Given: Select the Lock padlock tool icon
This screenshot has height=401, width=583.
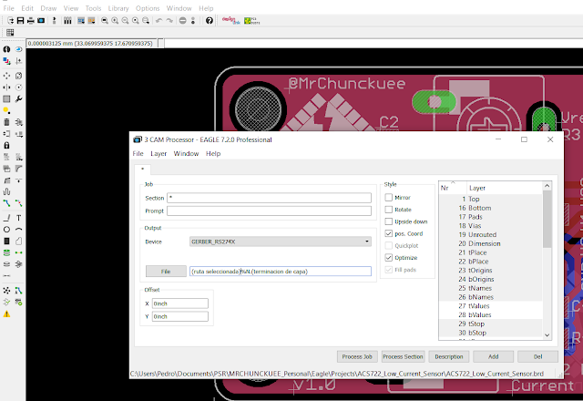Looking at the screenshot, I should [6, 145].
